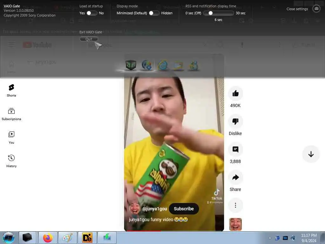Click the sound thumbnail below the three-dot button
The width and height of the screenshot is (325, 244).
click(x=235, y=224)
